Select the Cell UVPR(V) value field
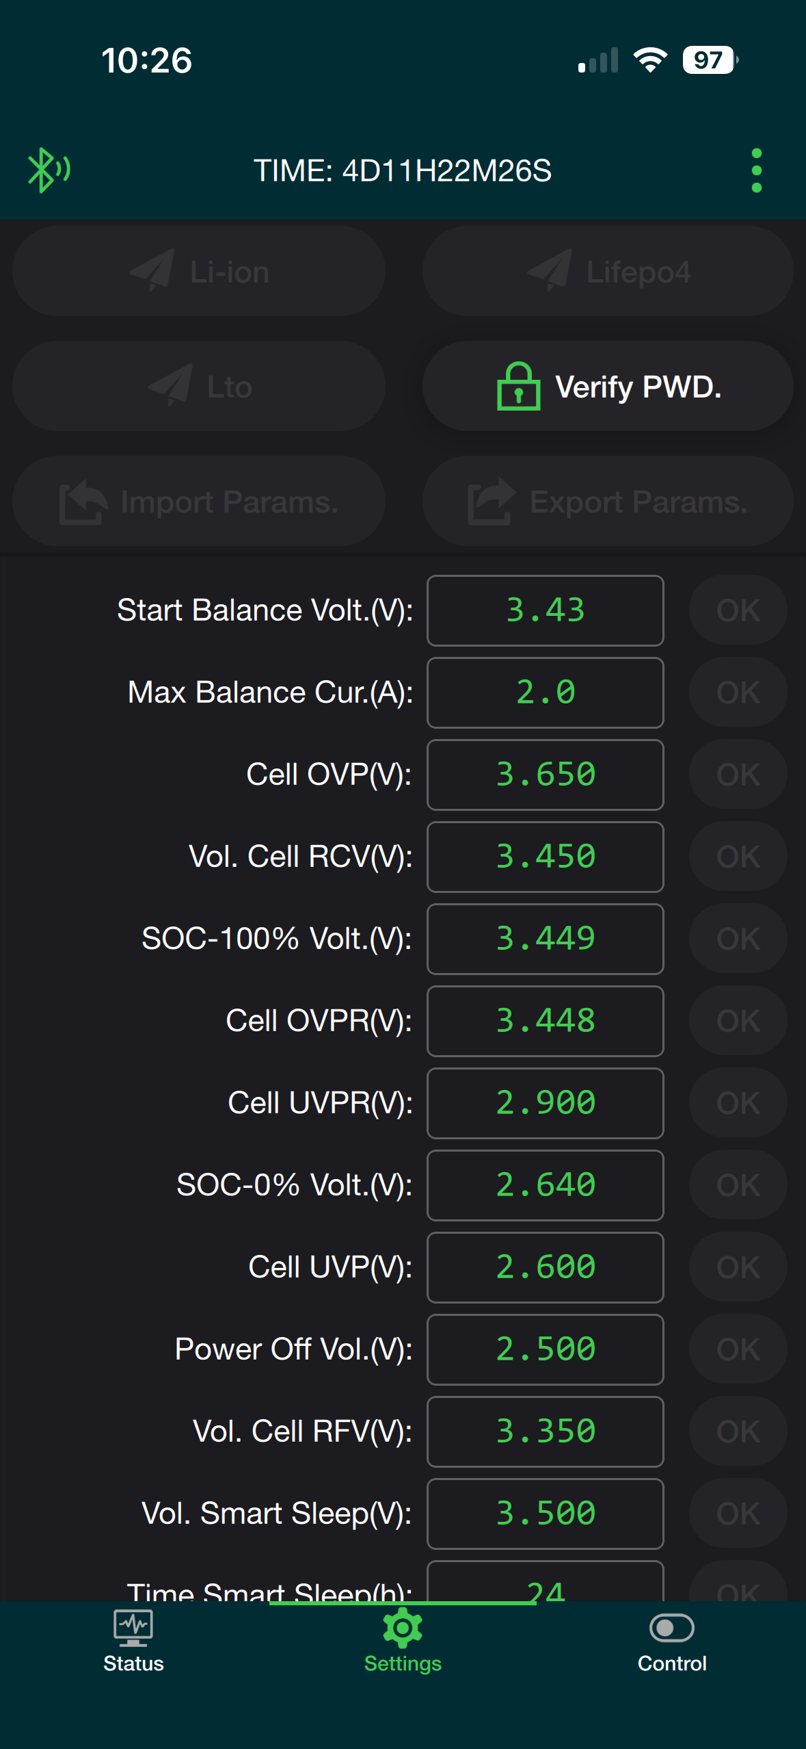This screenshot has height=1749, width=806. (x=546, y=1103)
